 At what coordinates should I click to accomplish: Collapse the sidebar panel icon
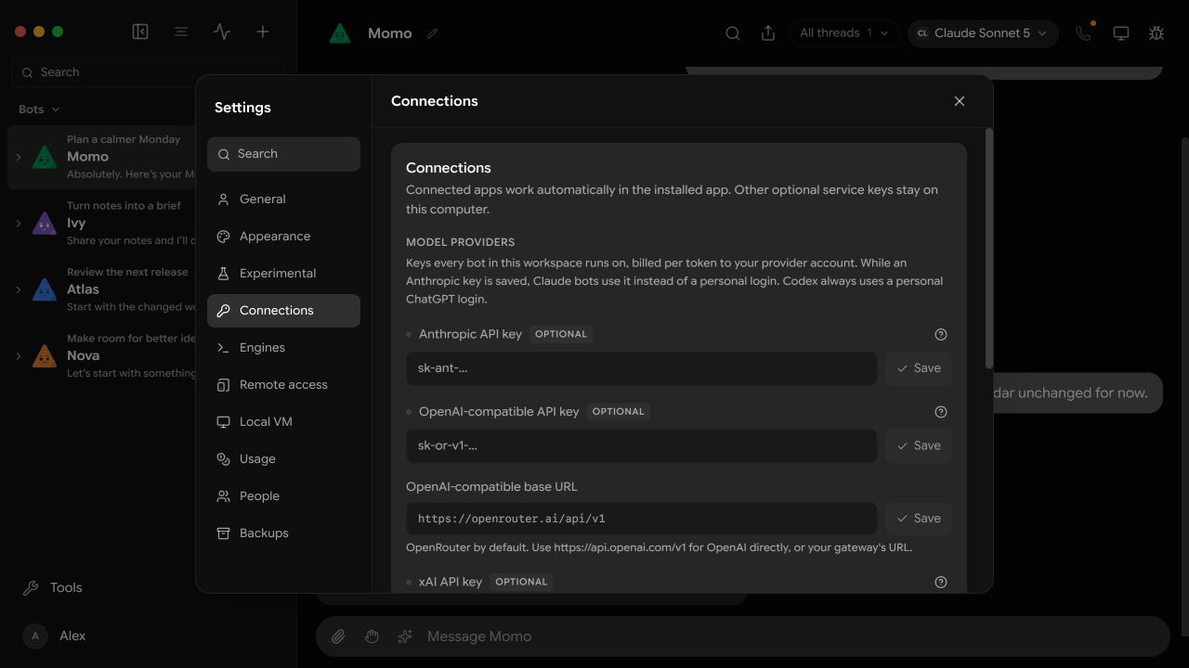(140, 32)
